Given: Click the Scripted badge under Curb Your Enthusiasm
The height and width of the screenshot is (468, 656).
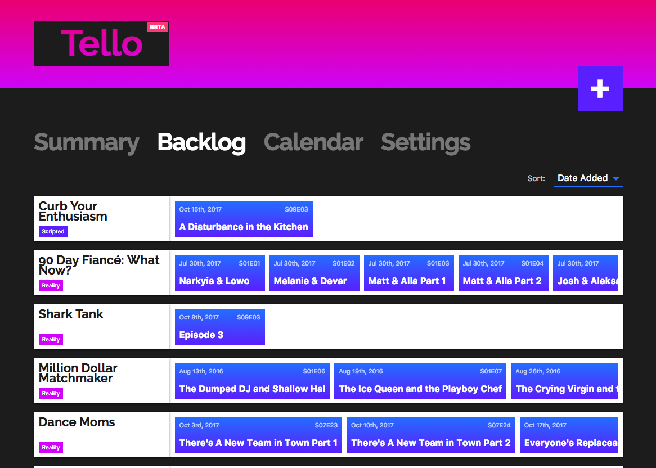Looking at the screenshot, I should [53, 231].
